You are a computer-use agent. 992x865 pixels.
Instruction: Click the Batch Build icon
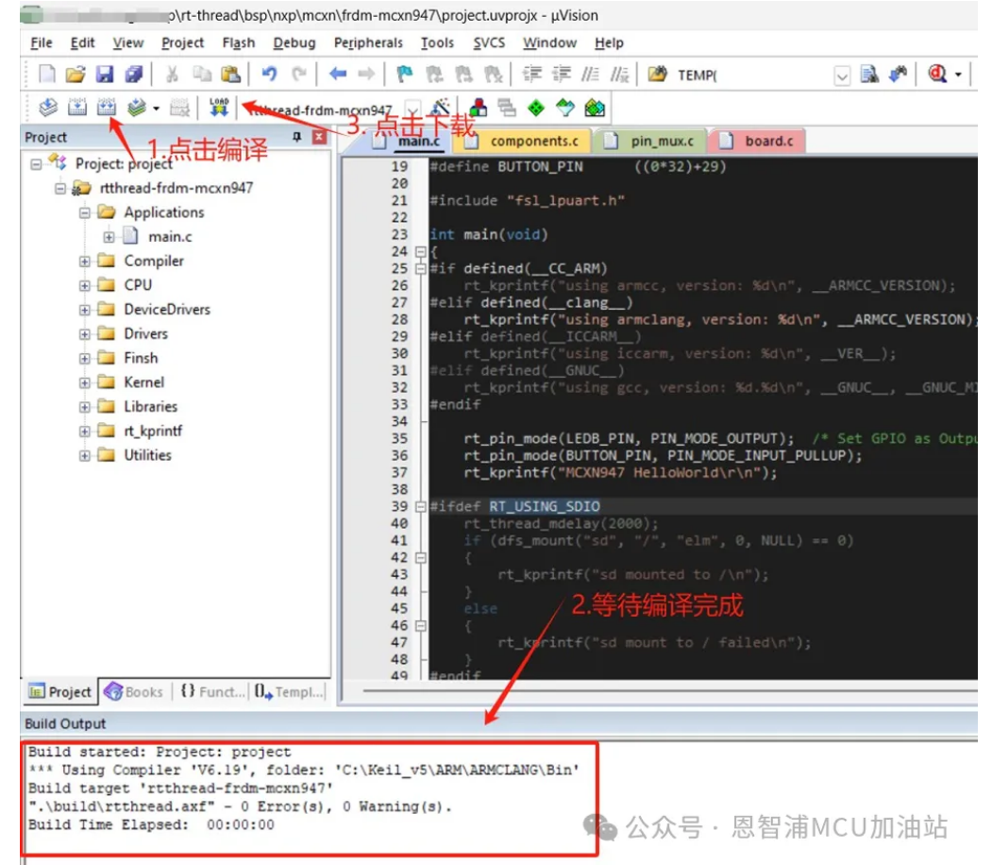[136, 108]
